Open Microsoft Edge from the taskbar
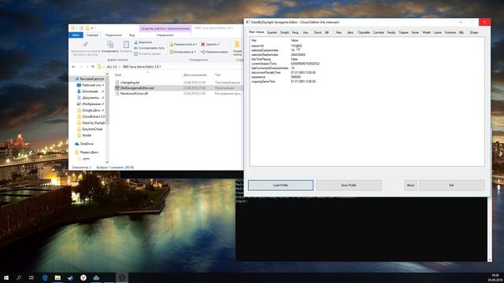 45,277
